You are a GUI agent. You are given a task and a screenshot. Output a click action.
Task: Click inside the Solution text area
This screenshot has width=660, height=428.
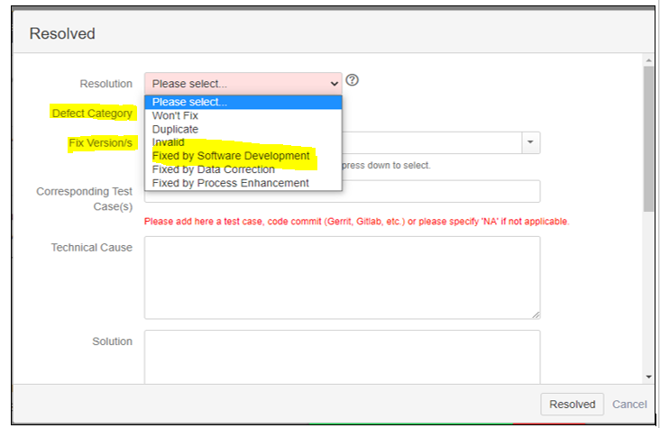tap(343, 357)
